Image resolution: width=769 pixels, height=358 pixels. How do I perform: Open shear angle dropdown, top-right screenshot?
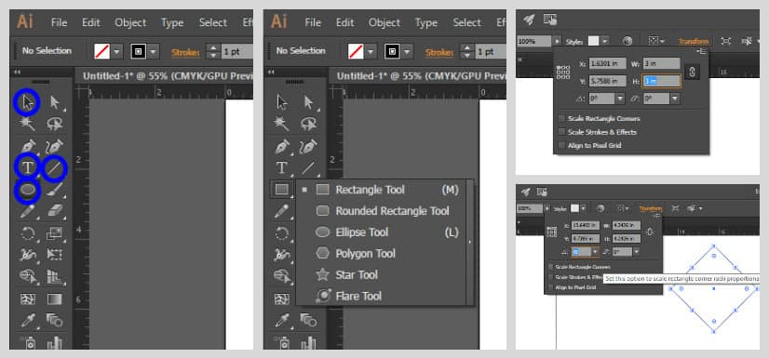click(x=675, y=99)
